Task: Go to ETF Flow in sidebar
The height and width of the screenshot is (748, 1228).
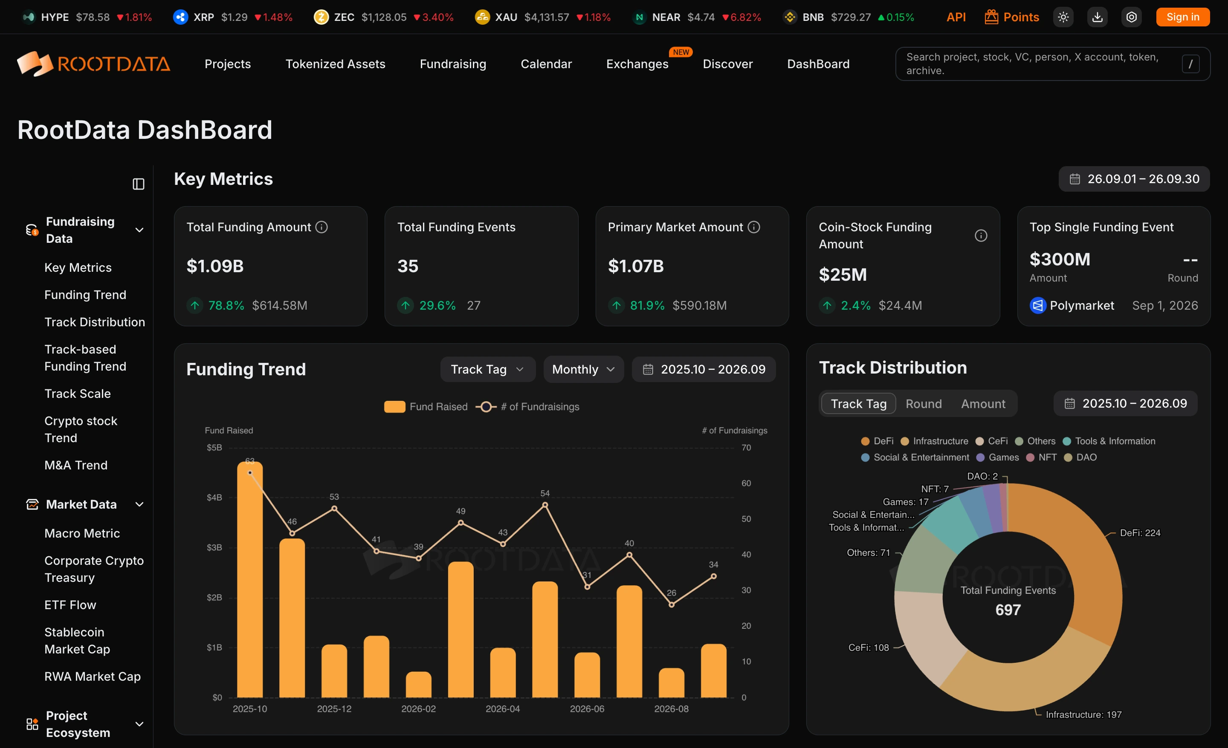Action: click(x=70, y=604)
